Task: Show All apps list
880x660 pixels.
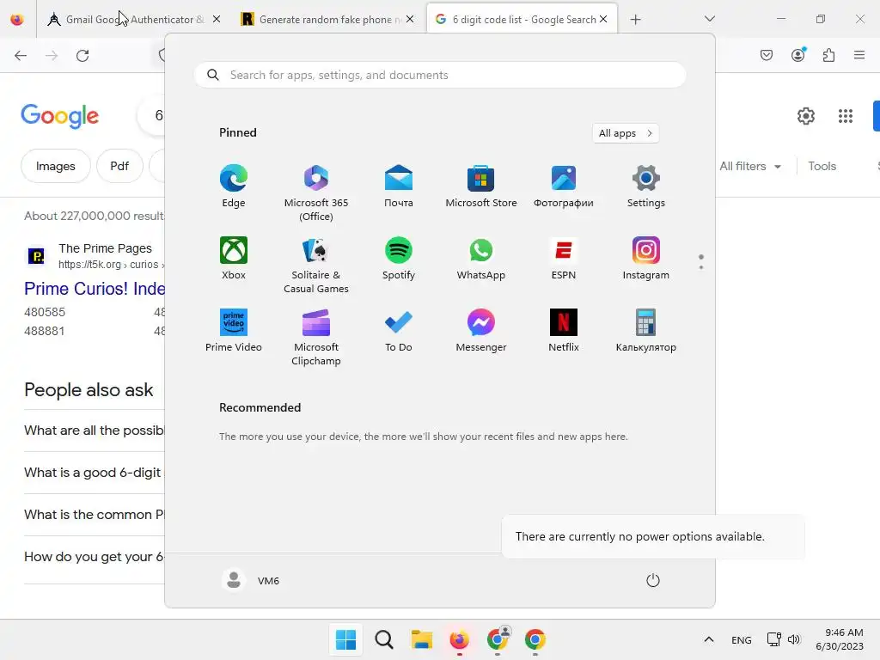Action: pyautogui.click(x=626, y=133)
